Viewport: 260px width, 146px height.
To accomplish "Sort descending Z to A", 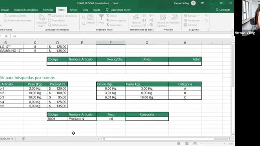I will (84, 24).
